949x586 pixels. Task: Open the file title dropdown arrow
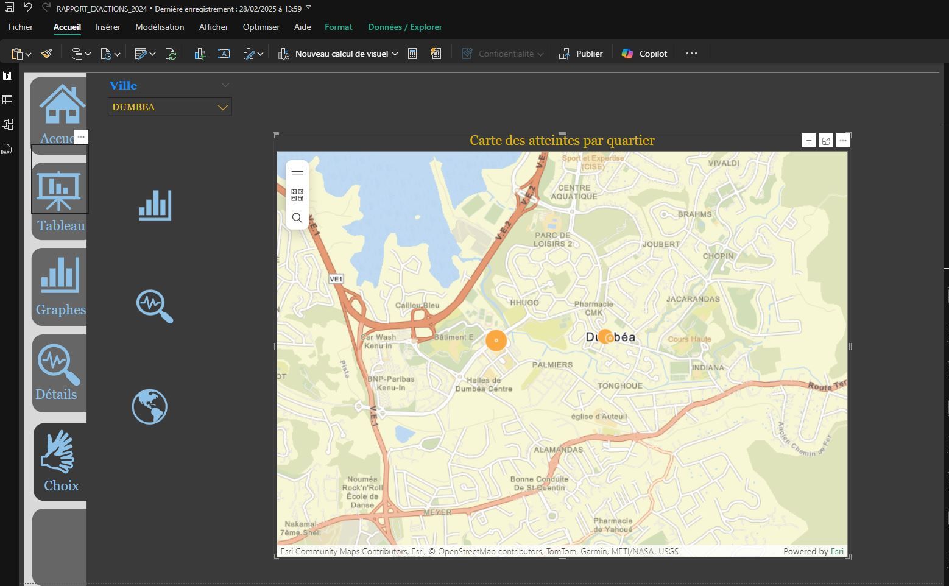pos(308,8)
